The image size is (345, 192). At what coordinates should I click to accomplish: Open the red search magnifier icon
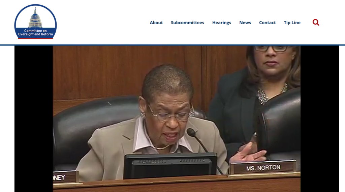[x=316, y=23]
